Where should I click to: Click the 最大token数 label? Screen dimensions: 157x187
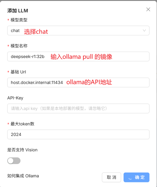tap(22, 124)
